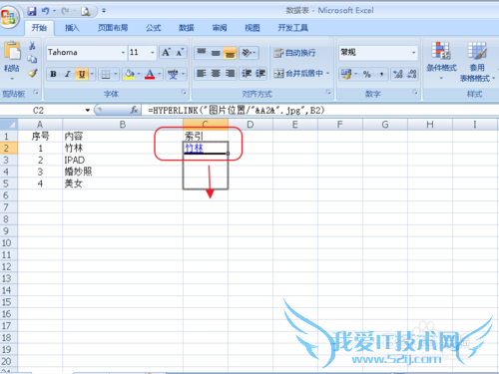This screenshot has height=374, width=499.
Task: Click the 竹林 hyperlink in column C
Action: click(194, 148)
